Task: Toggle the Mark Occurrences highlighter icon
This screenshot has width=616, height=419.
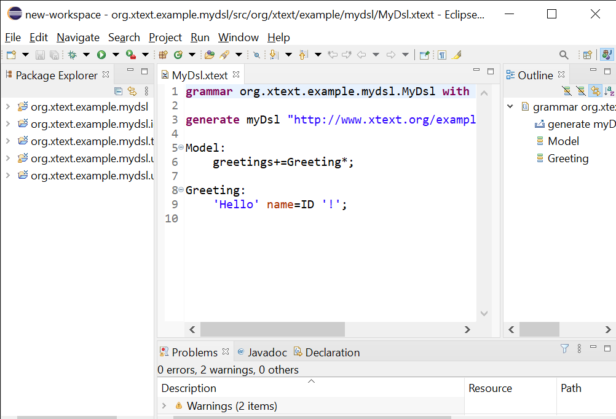Action: (x=457, y=55)
